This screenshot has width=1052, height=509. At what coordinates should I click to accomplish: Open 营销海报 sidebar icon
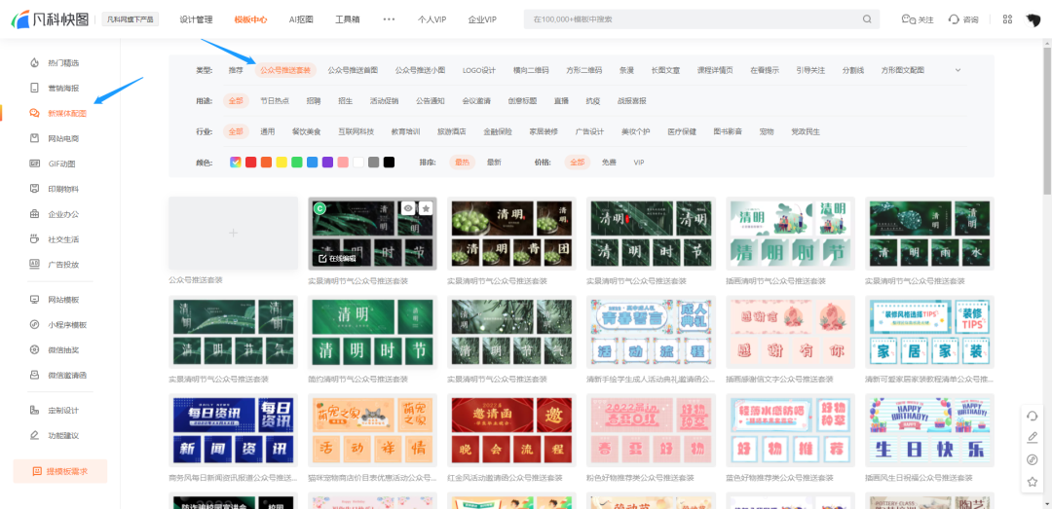tap(35, 88)
